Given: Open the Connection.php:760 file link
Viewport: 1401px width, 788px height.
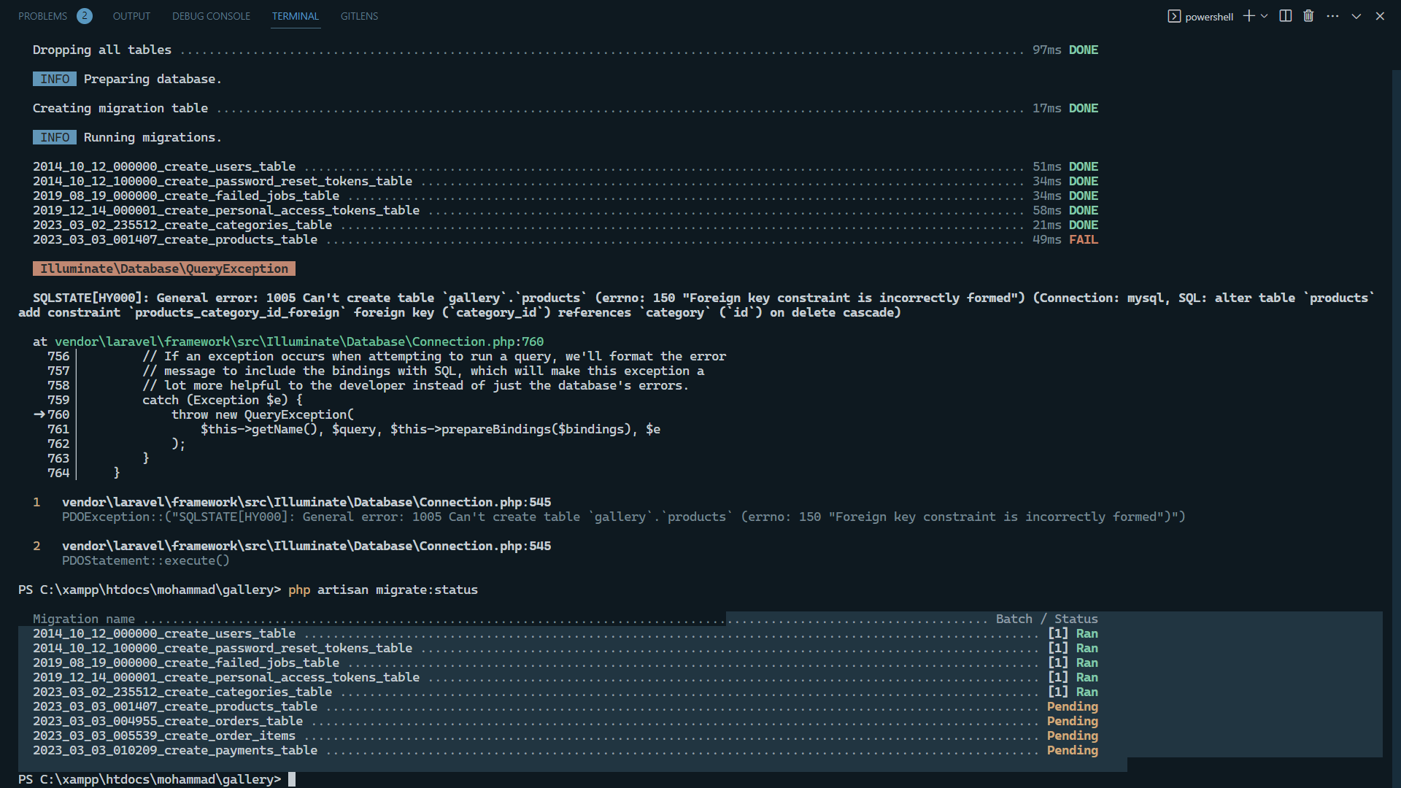Looking at the screenshot, I should tap(299, 341).
